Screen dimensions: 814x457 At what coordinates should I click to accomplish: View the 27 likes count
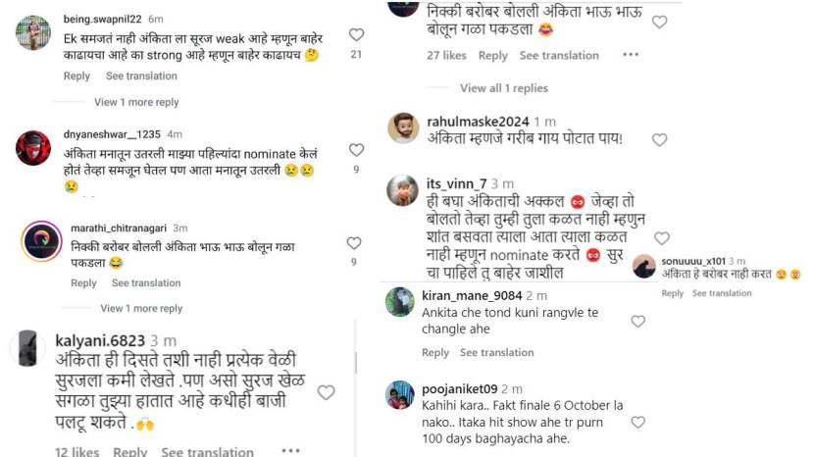point(446,56)
